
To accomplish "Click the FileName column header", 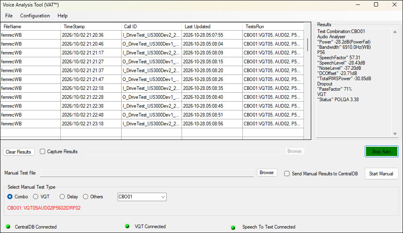I will point(30,27).
